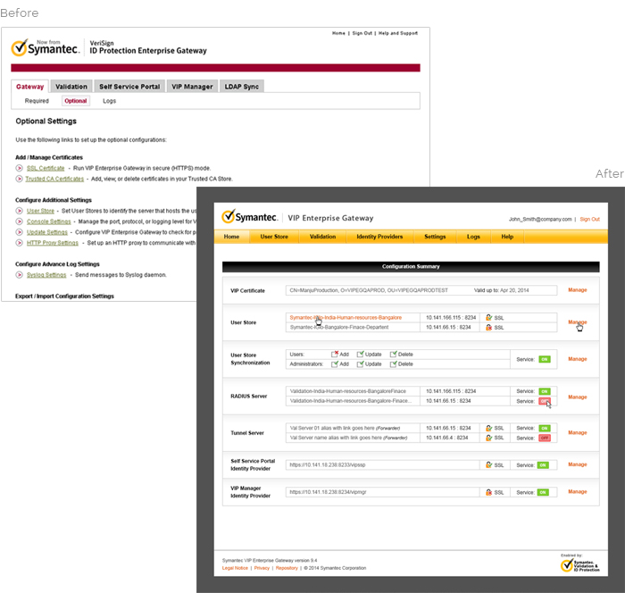Click Symantec logo in VIP Enterprise Gateway
The width and height of the screenshot is (625, 593).
[249, 217]
